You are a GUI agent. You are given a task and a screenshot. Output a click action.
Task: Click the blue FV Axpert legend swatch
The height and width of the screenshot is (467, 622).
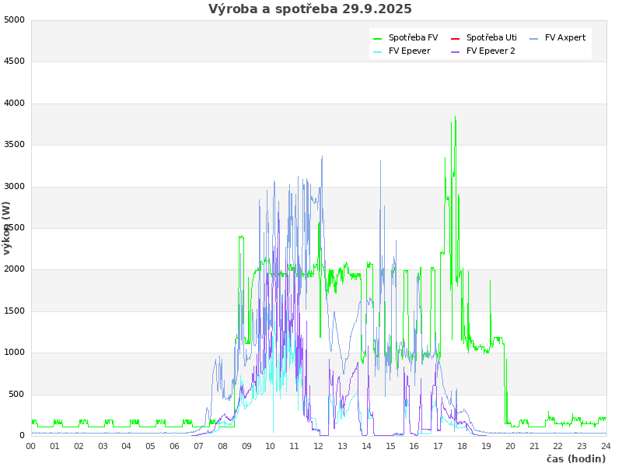pos(534,38)
